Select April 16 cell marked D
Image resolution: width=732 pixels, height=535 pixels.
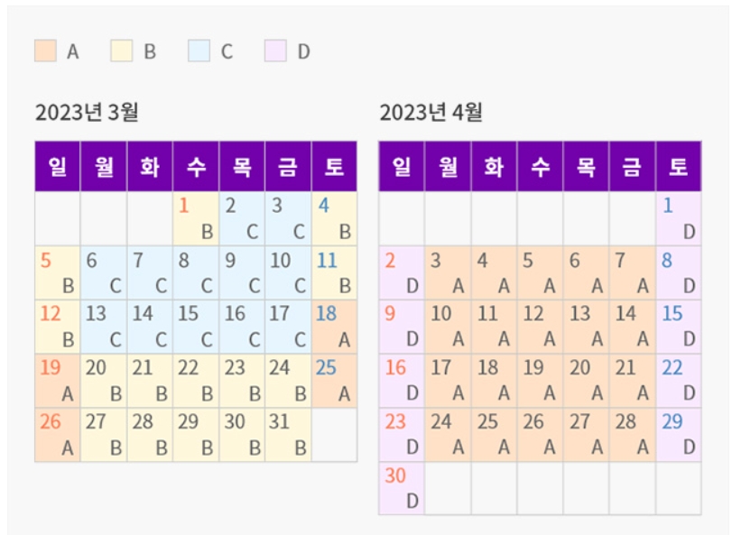[402, 381]
